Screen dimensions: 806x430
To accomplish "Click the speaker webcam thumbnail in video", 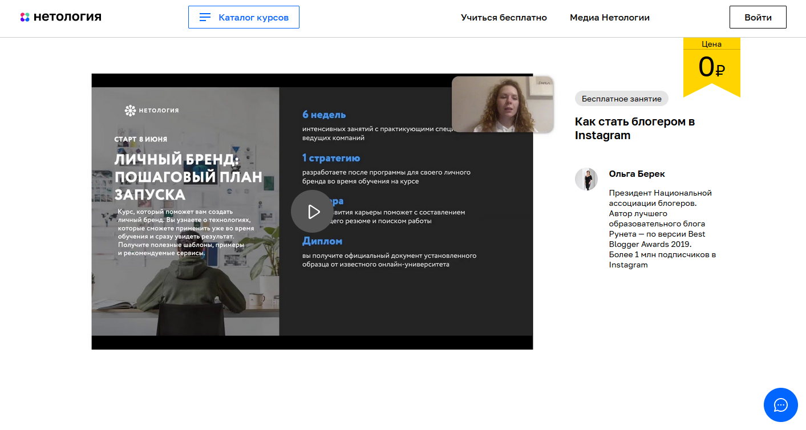I will (503, 104).
